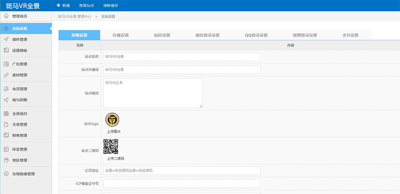Click the 地区管理 pie chart icon

click(x=6, y=160)
